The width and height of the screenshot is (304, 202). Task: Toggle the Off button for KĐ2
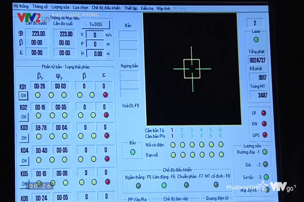pyautogui.click(x=24, y=117)
